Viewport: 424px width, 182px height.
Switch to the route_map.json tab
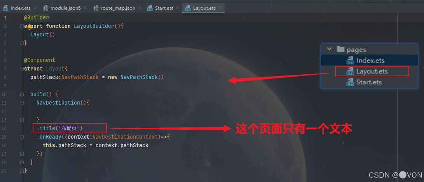coord(118,8)
